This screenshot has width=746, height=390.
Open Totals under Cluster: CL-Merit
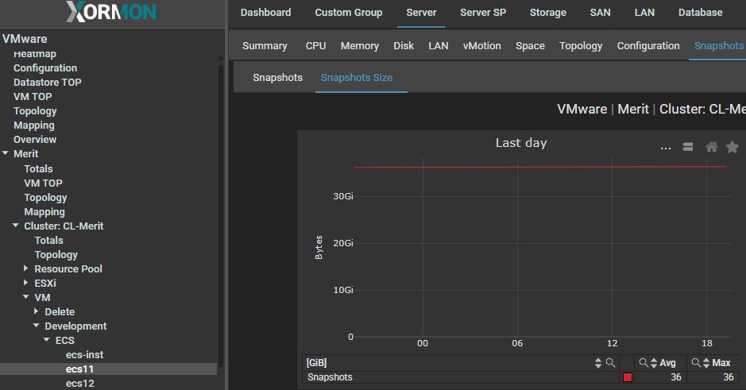point(48,240)
